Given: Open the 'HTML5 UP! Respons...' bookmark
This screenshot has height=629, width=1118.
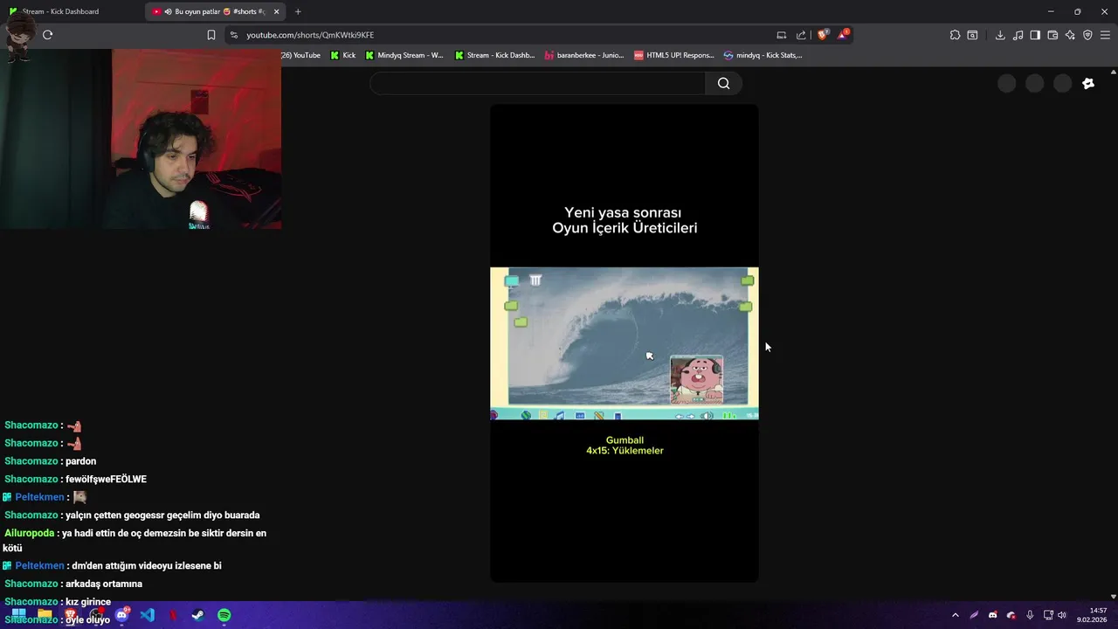Looking at the screenshot, I should click(x=674, y=55).
